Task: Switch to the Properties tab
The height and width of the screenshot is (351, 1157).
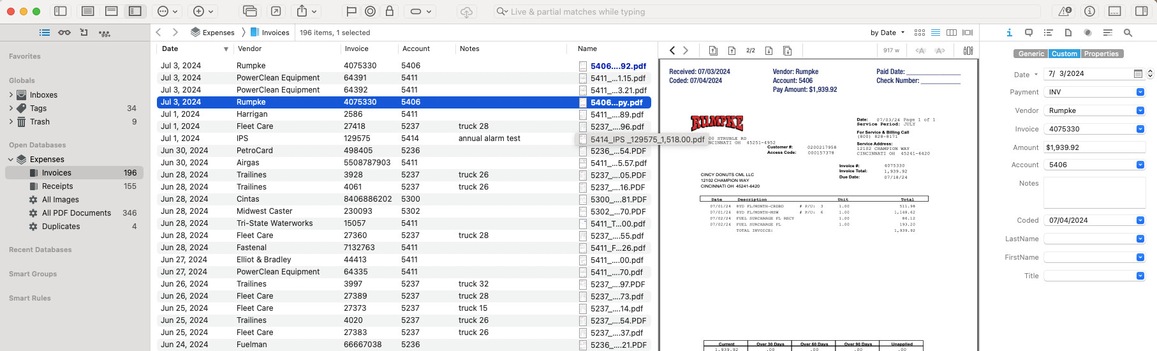Action: (x=1101, y=54)
